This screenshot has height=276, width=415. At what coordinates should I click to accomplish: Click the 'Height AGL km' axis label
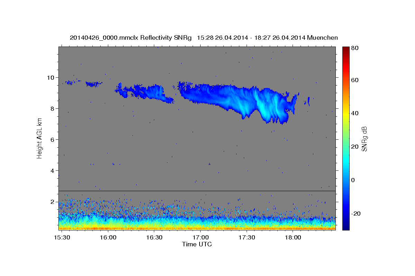click(x=39, y=138)
